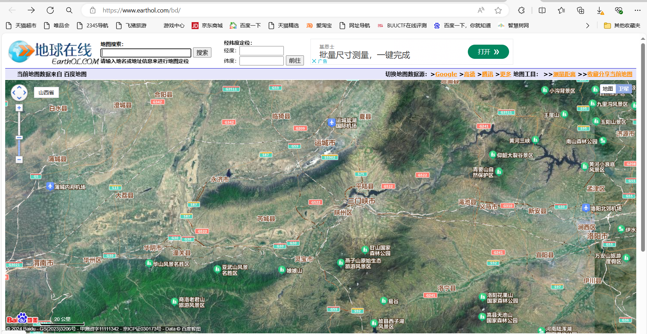Open the 智慧树网 bookmark
Viewport: 647px width, 334px height.
pos(513,26)
